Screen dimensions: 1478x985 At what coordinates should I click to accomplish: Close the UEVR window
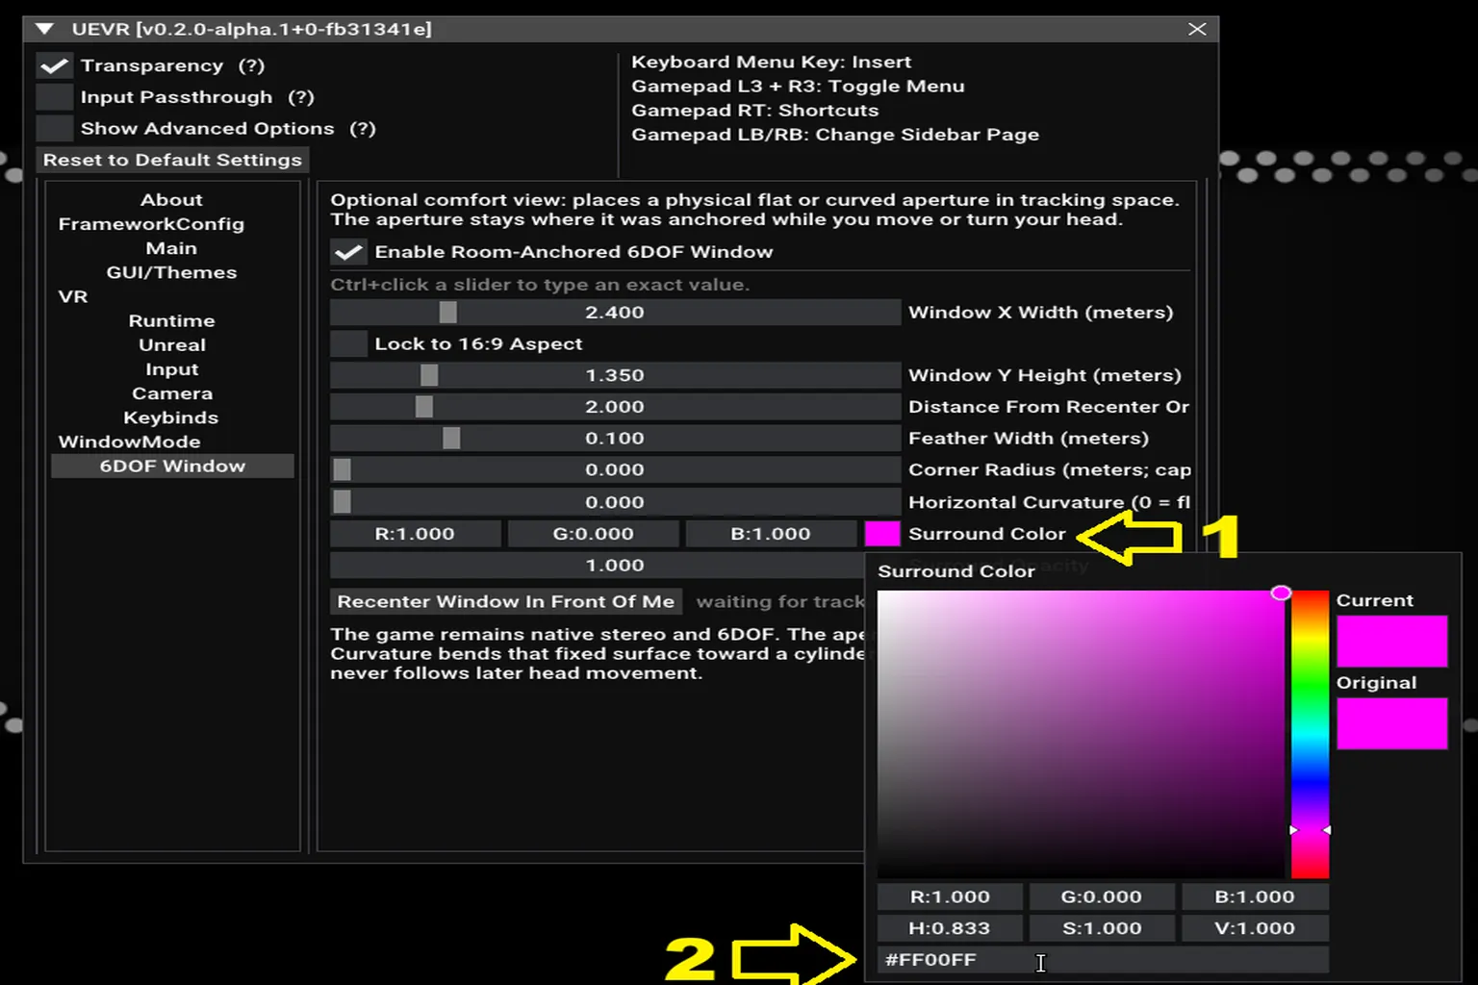[x=1197, y=29]
